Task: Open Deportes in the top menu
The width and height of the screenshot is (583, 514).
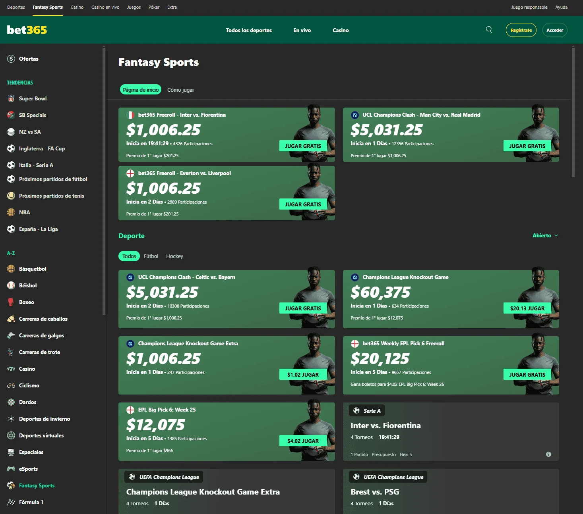Action: 16,7
